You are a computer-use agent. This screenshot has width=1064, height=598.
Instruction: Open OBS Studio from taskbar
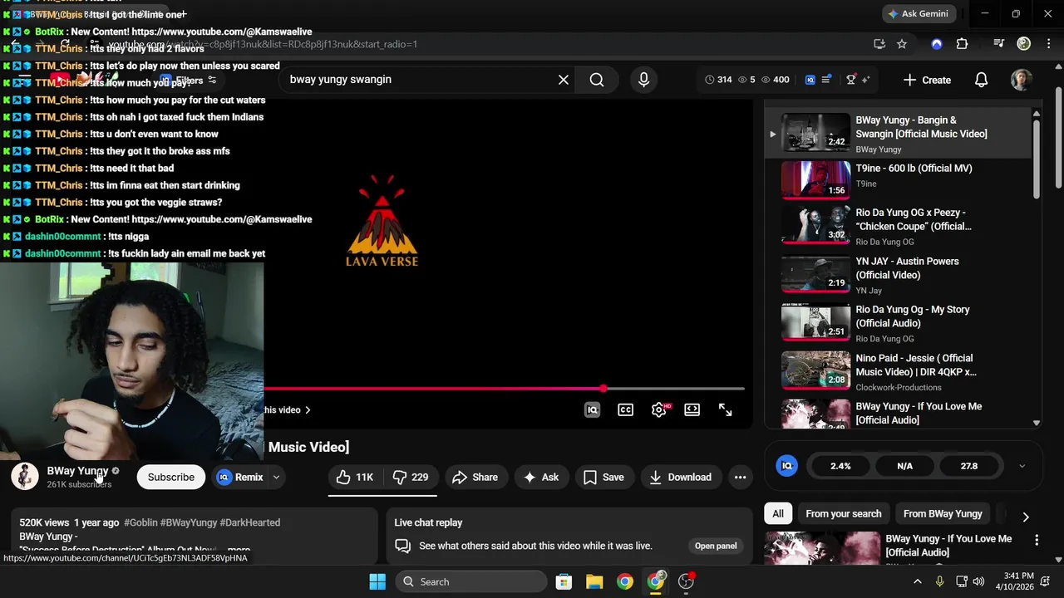[687, 581]
